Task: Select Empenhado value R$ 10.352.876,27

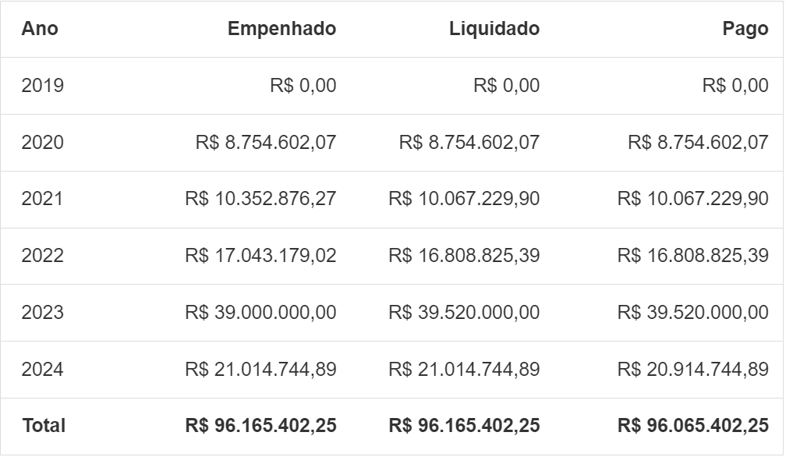Action: click(x=260, y=199)
